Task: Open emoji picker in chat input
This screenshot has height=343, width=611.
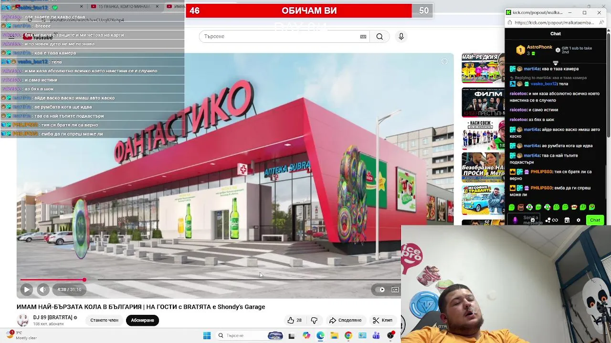Action: click(533, 220)
